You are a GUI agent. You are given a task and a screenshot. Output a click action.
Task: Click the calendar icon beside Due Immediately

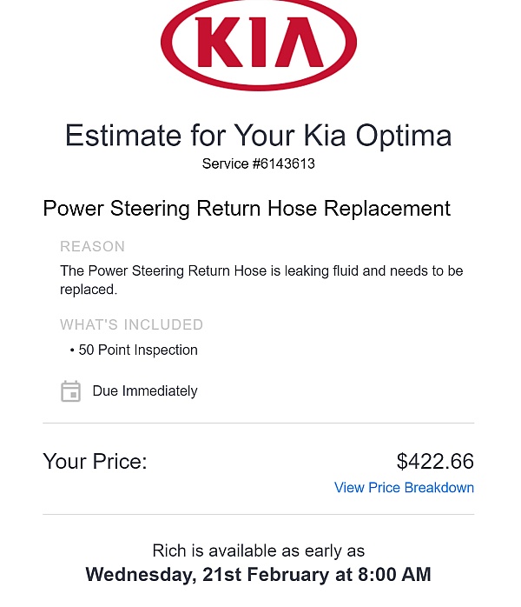click(70, 391)
